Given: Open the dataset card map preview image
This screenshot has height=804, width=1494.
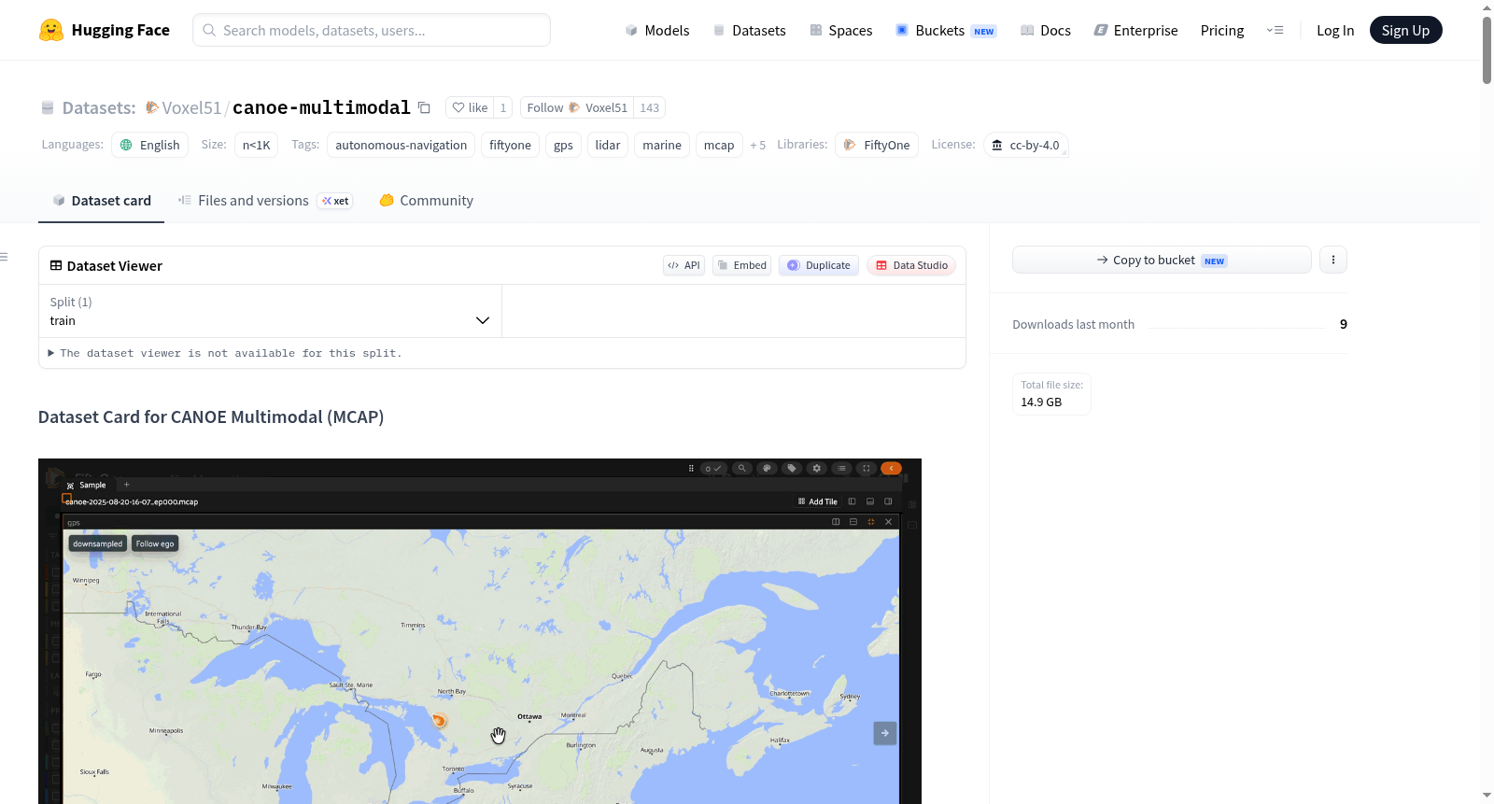Looking at the screenshot, I should [480, 631].
